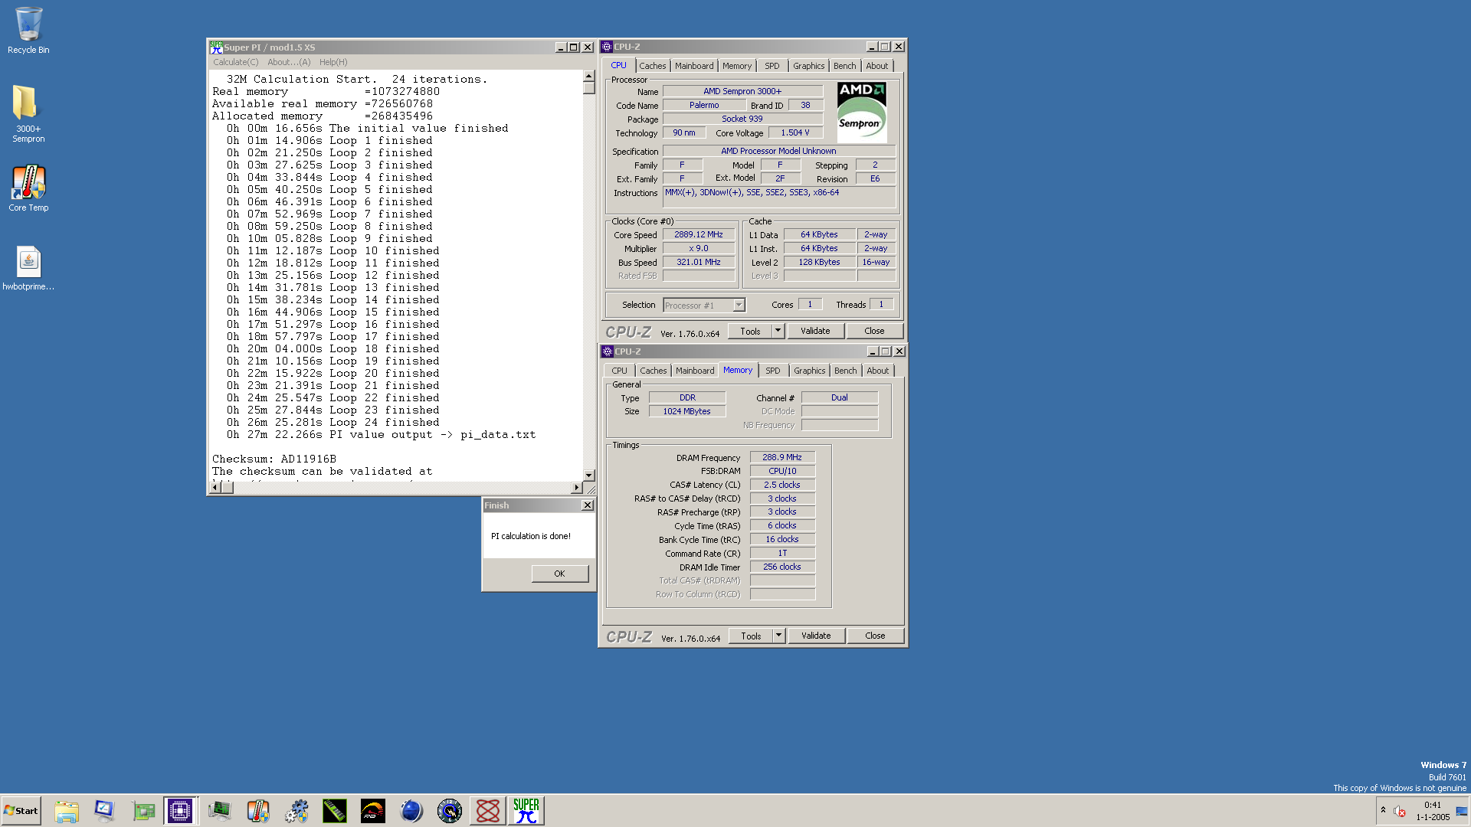Open About menu in Super PI
This screenshot has width=1471, height=827.
[x=289, y=62]
